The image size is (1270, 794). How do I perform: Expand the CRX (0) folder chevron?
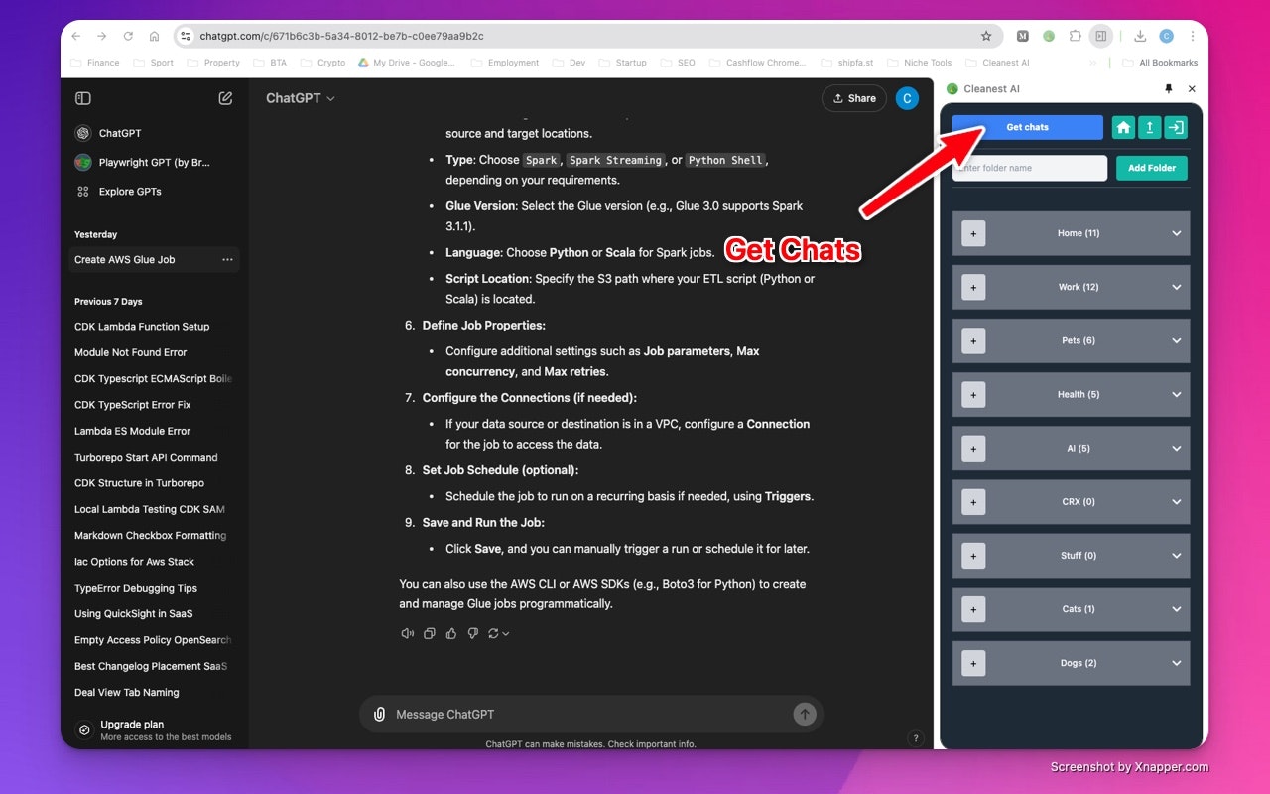coord(1177,501)
